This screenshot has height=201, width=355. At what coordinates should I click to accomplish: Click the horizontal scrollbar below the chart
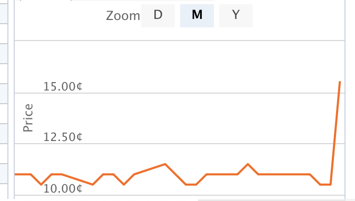point(276,200)
